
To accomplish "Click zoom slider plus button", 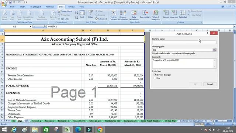I will pyautogui.click(x=233, y=124).
